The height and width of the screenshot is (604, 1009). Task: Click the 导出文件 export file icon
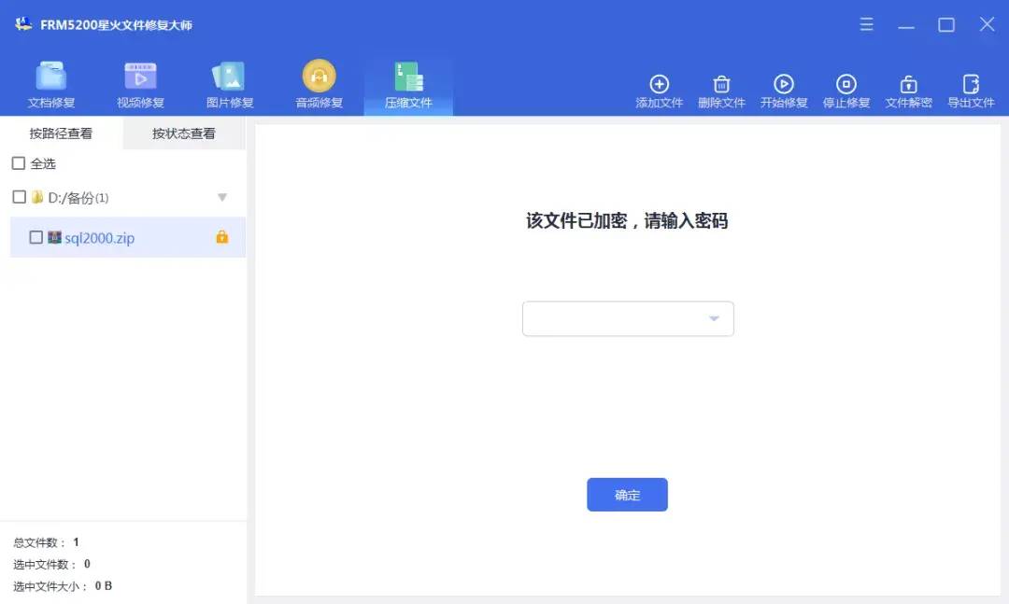(x=971, y=84)
